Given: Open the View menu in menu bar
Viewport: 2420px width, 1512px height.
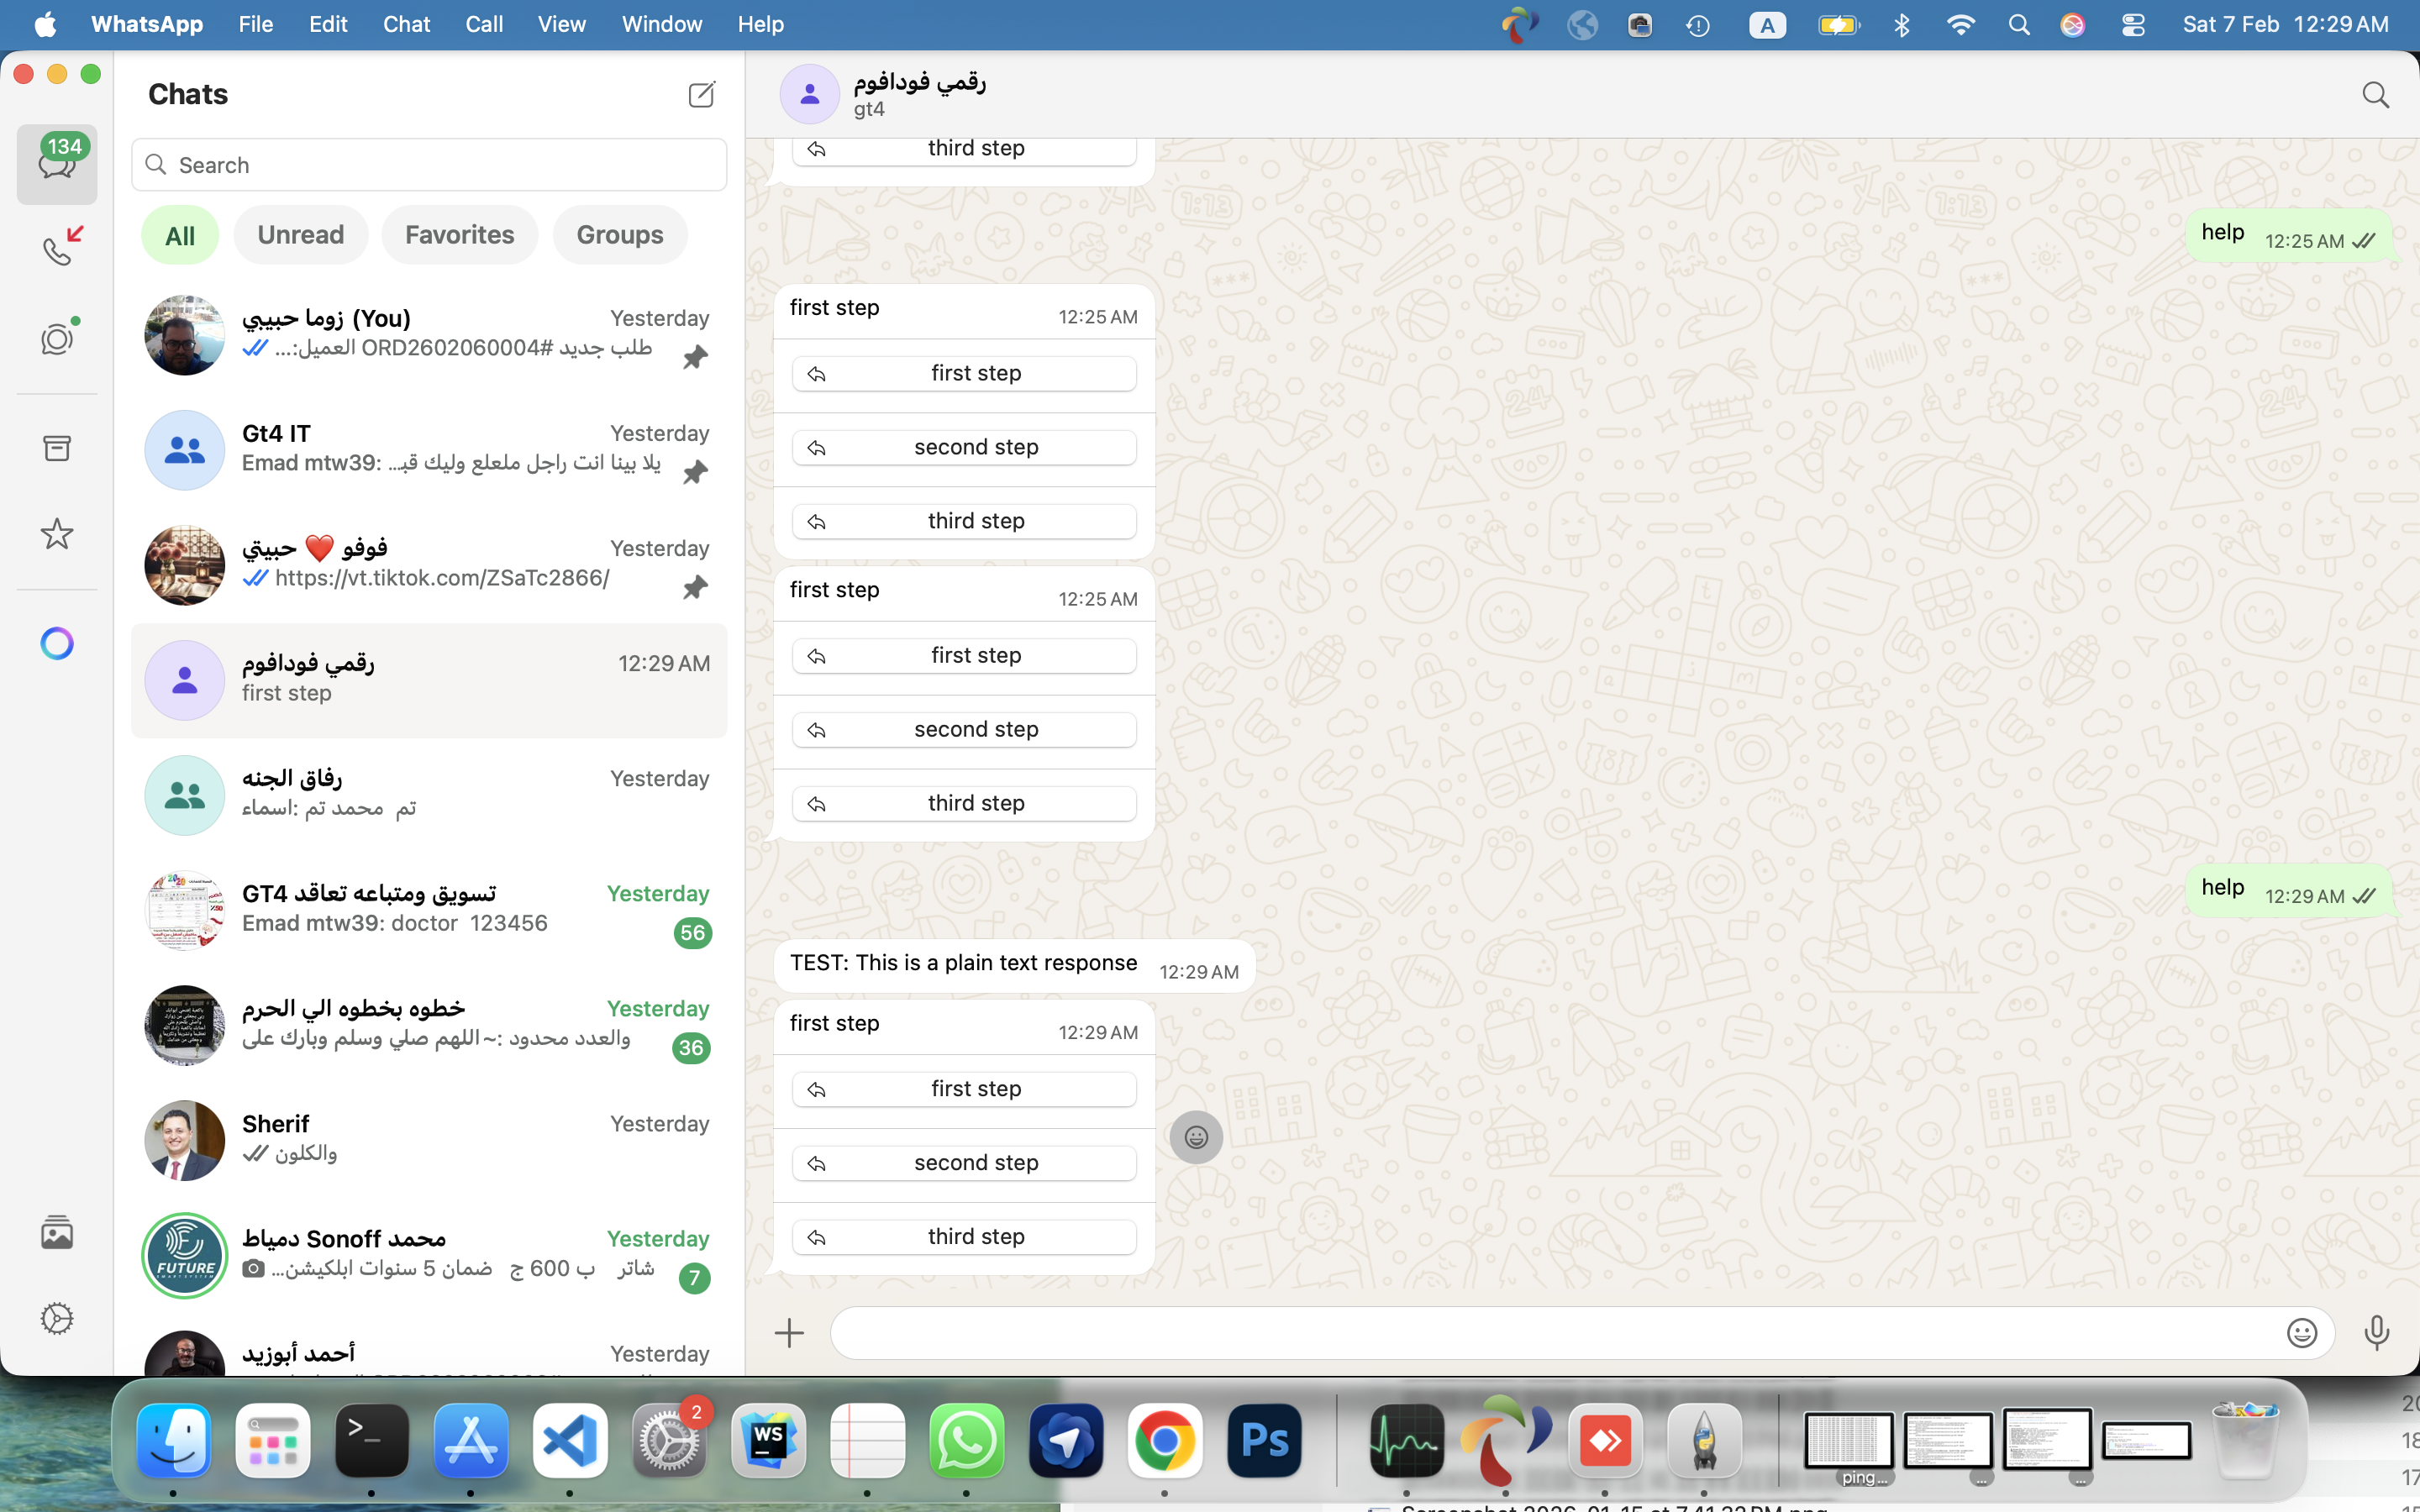Looking at the screenshot, I should pos(561,24).
